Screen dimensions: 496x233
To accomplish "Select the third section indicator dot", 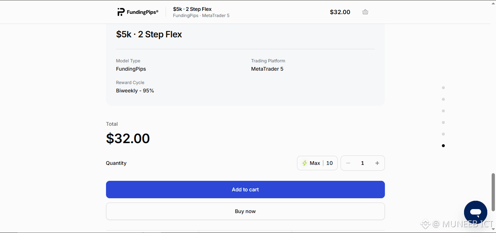I will [x=443, y=111].
